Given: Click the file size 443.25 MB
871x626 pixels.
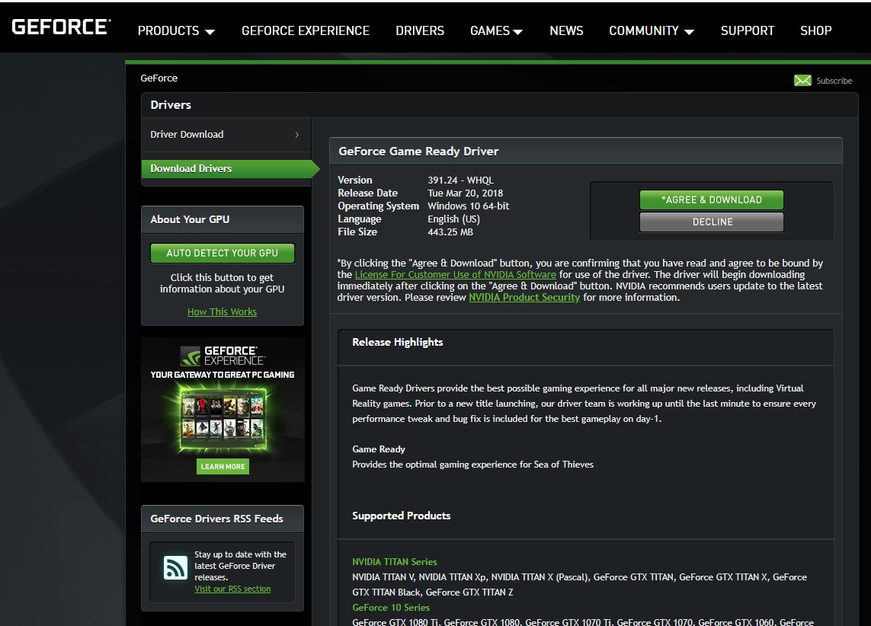Looking at the screenshot, I should coord(450,232).
